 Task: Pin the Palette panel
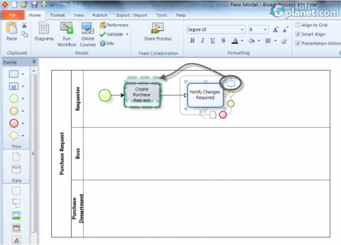pos(34,62)
